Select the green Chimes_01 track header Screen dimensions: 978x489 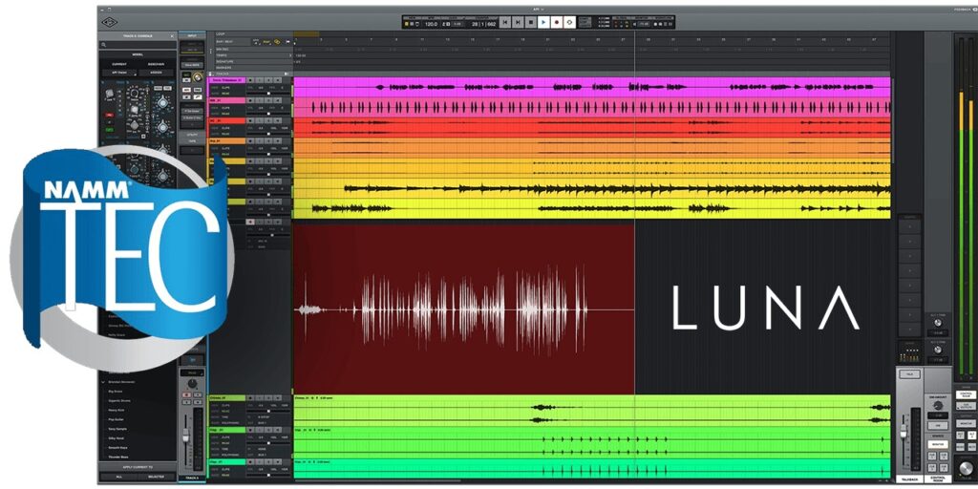(226, 398)
